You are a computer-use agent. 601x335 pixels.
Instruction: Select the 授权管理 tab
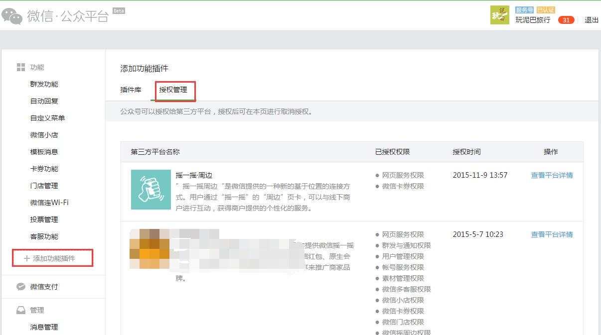(173, 90)
